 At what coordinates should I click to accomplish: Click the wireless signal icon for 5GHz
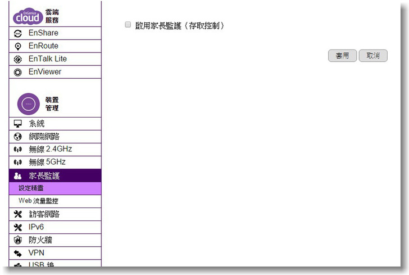coord(18,163)
